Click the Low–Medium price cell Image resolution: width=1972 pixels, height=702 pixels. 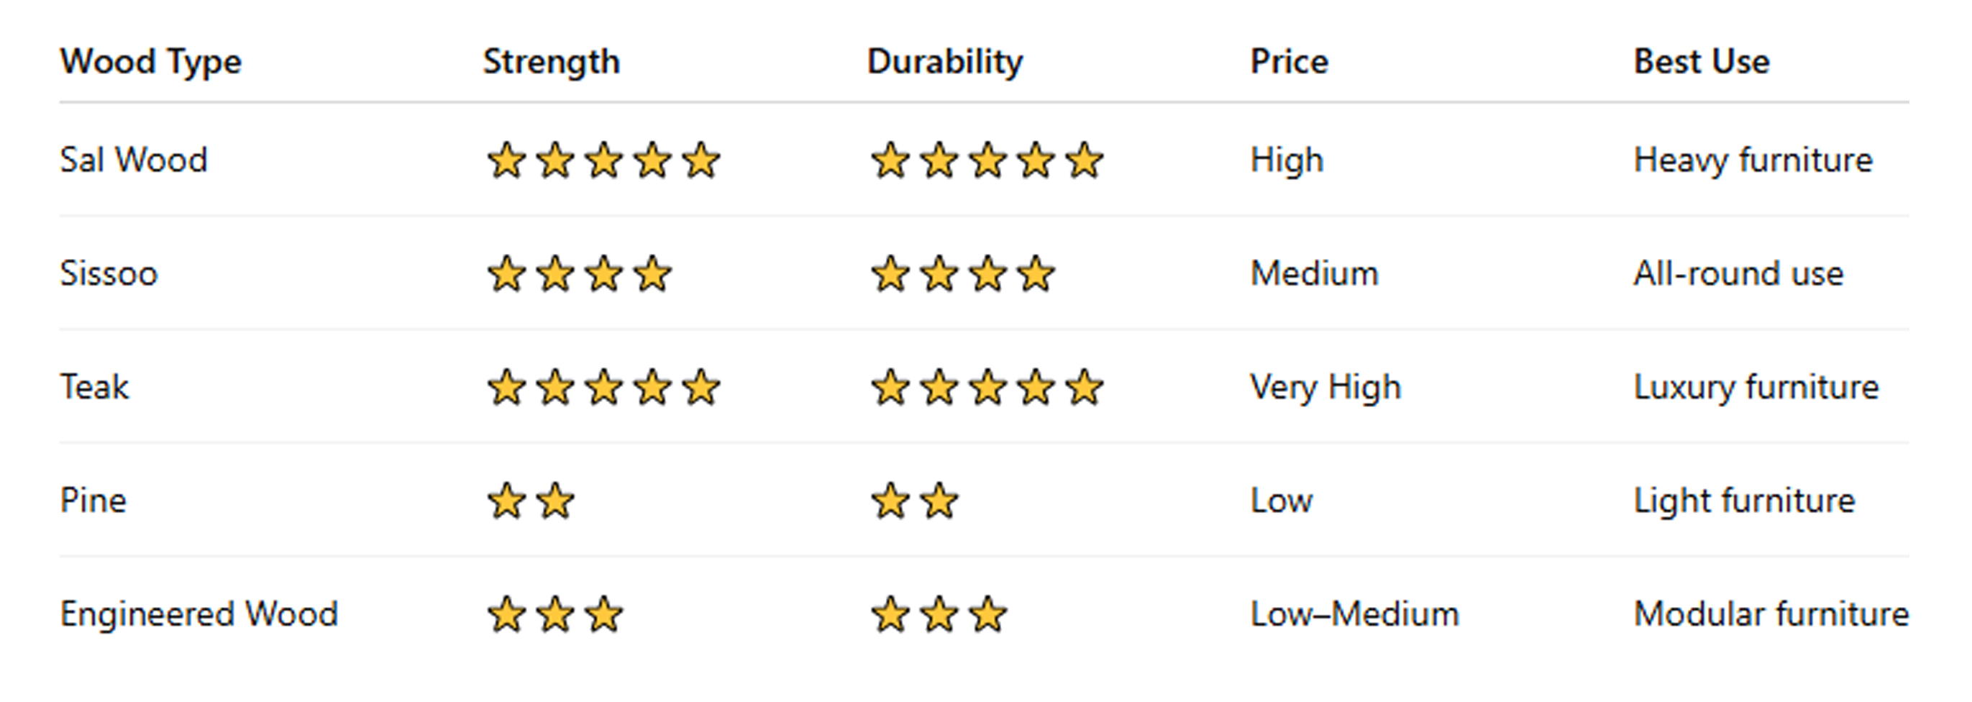tap(1354, 615)
